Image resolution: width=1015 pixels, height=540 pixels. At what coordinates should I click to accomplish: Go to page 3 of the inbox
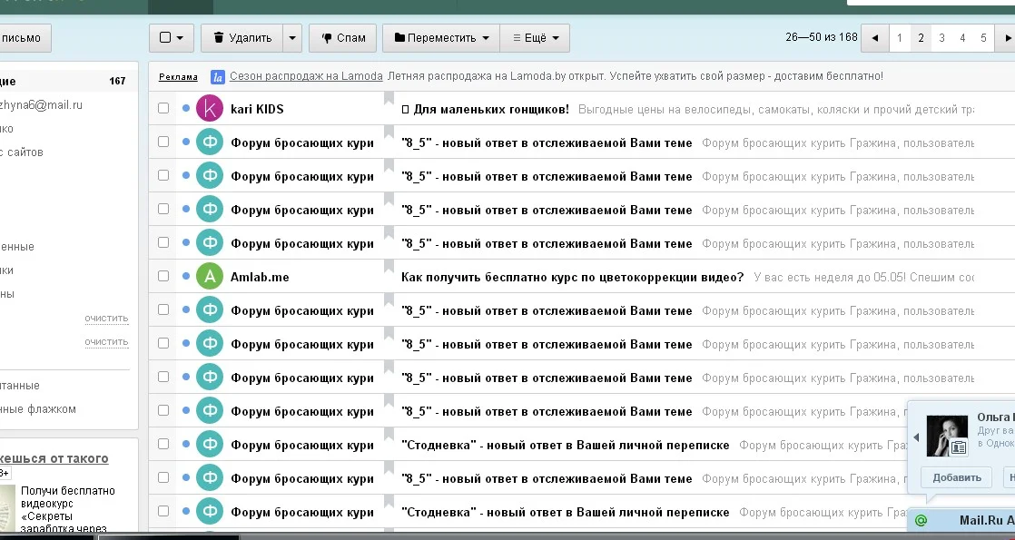click(940, 39)
